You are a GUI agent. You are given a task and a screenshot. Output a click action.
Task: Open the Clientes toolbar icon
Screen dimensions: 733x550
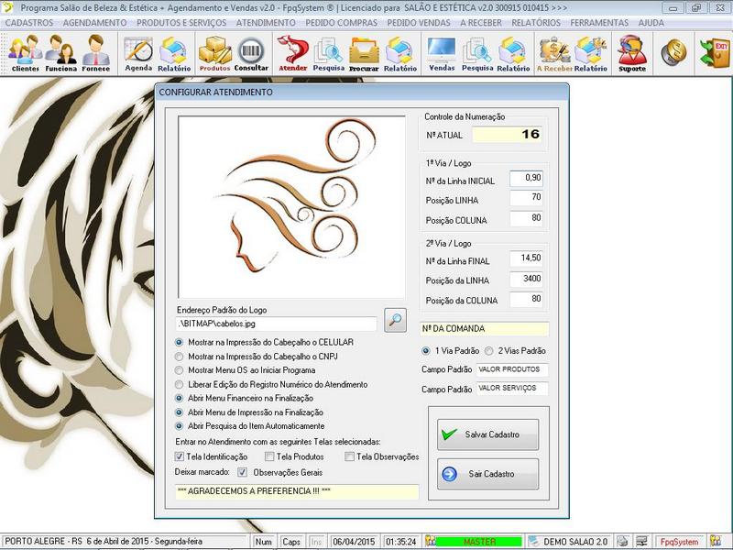click(x=25, y=53)
